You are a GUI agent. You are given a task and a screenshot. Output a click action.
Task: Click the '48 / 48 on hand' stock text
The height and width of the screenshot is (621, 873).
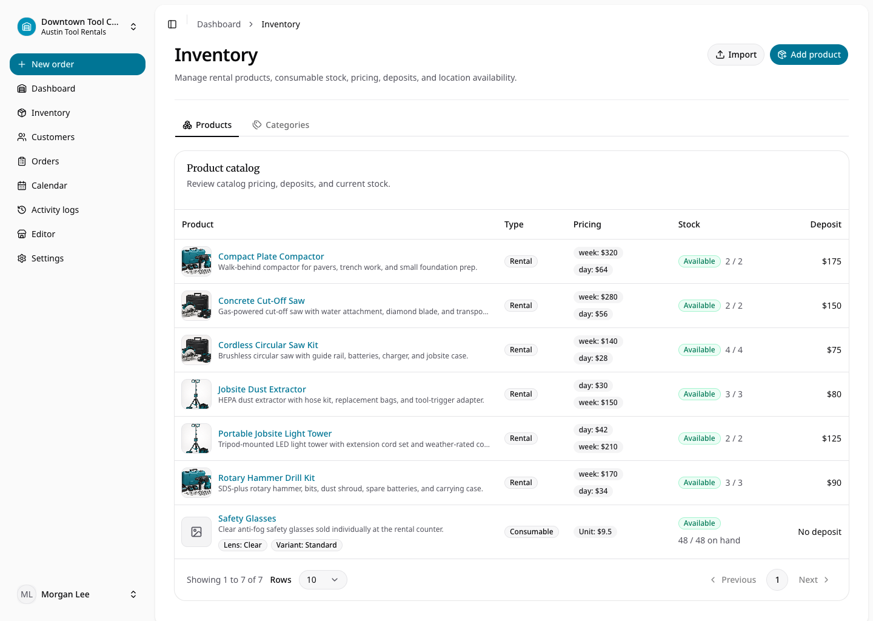[x=709, y=540]
